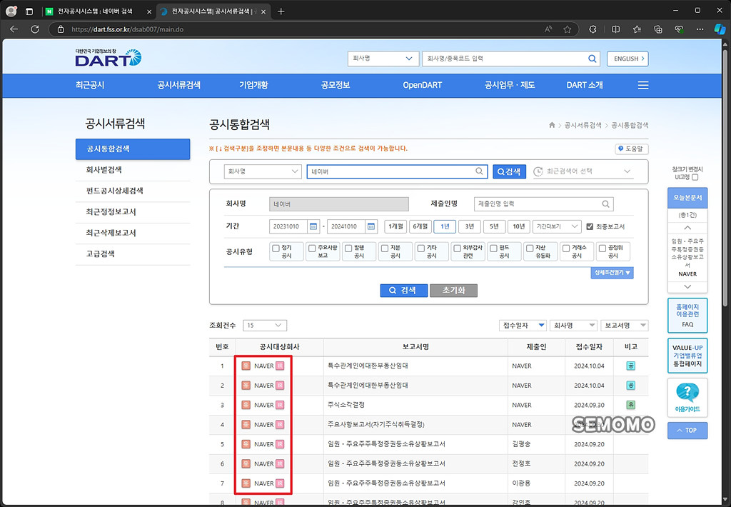Click the IR badge in row 5
Screen dimensions: 731x507
click(280, 444)
